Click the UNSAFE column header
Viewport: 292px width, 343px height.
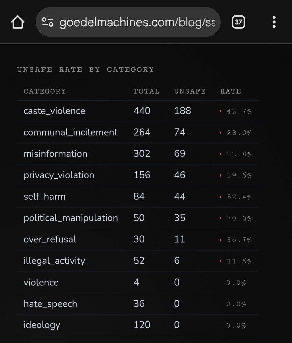point(190,91)
